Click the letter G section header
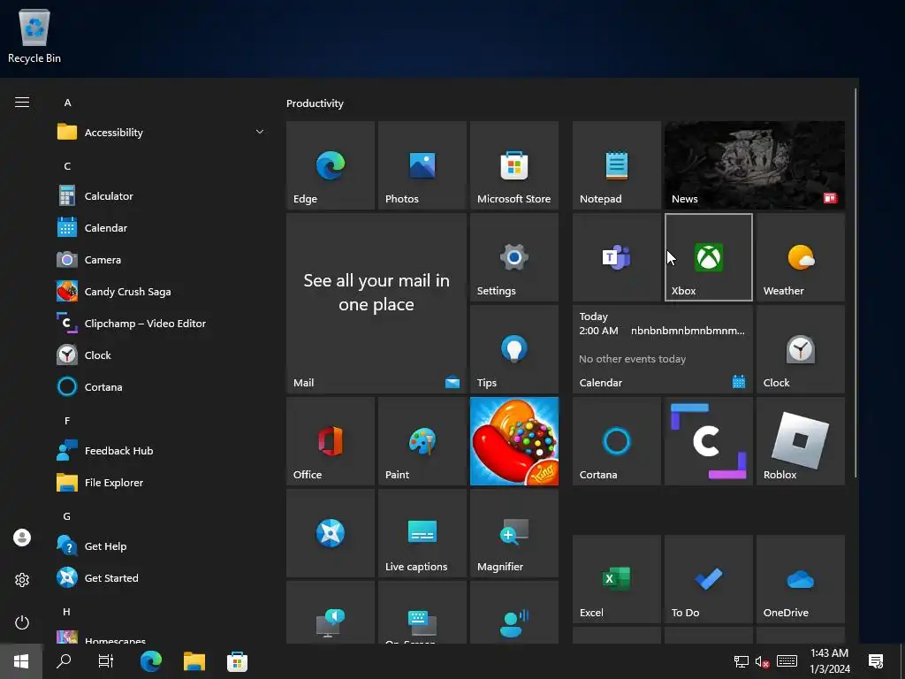The width and height of the screenshot is (905, 679). [67, 516]
